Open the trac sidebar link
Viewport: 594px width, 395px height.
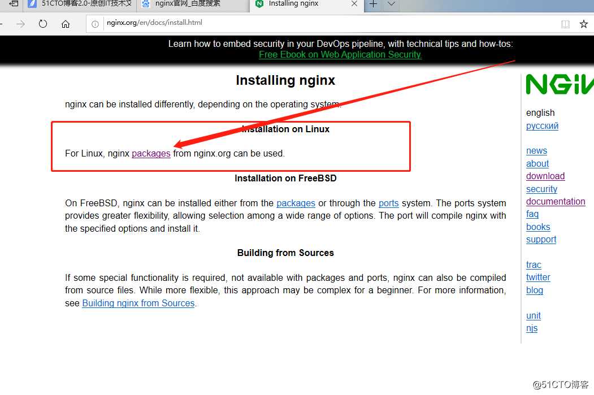(534, 264)
